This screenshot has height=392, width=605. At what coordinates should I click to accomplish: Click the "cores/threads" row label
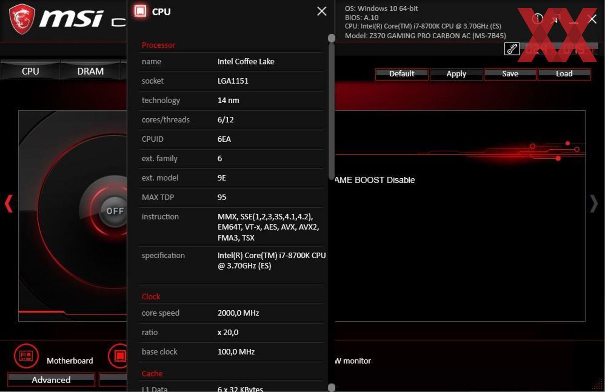pos(165,120)
